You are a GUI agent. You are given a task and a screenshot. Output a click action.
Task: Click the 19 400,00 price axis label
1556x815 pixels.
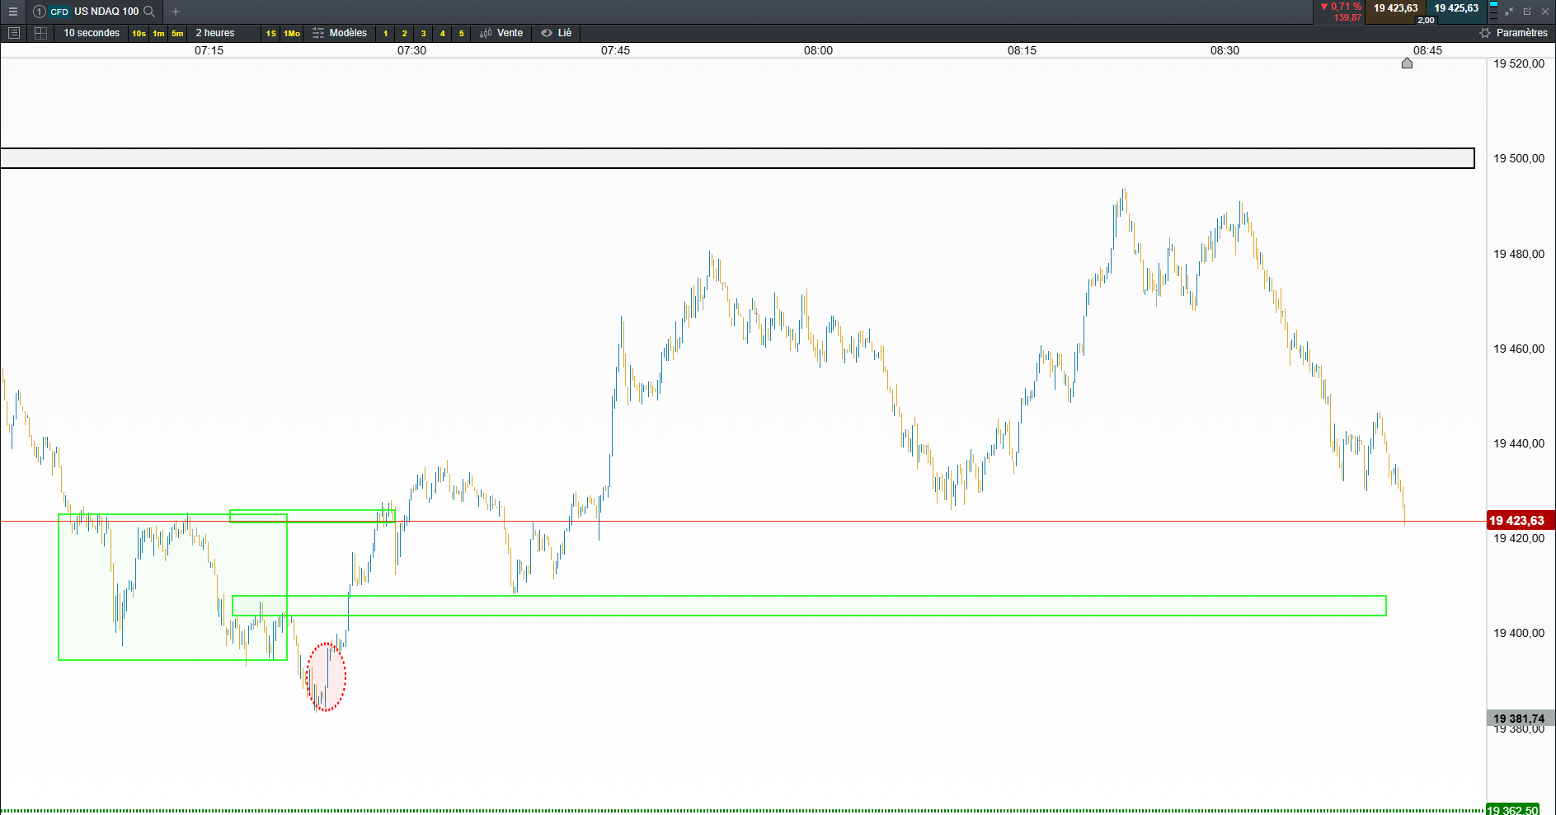[x=1519, y=633]
